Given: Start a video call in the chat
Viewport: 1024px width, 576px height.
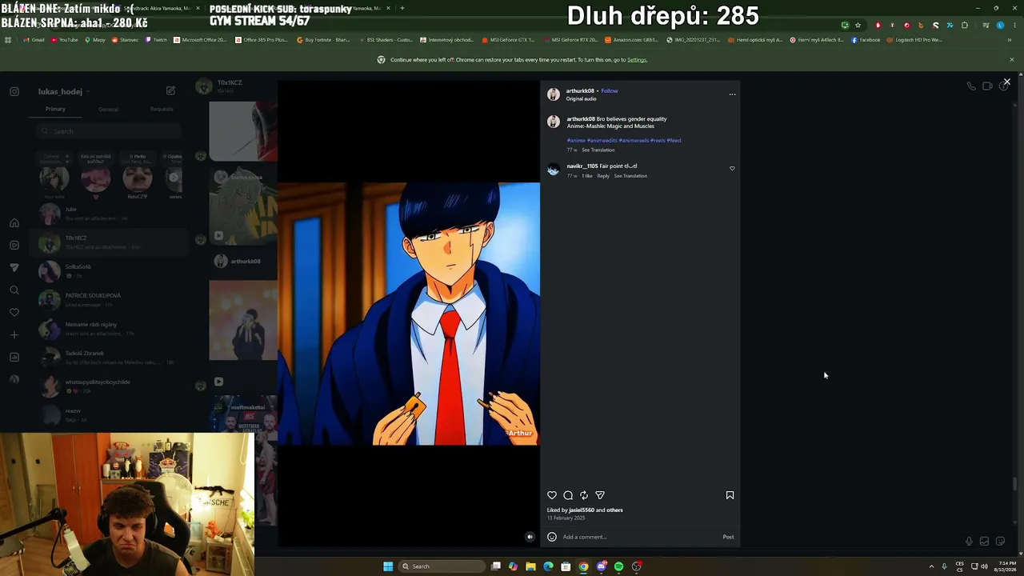Looking at the screenshot, I should [x=987, y=86].
